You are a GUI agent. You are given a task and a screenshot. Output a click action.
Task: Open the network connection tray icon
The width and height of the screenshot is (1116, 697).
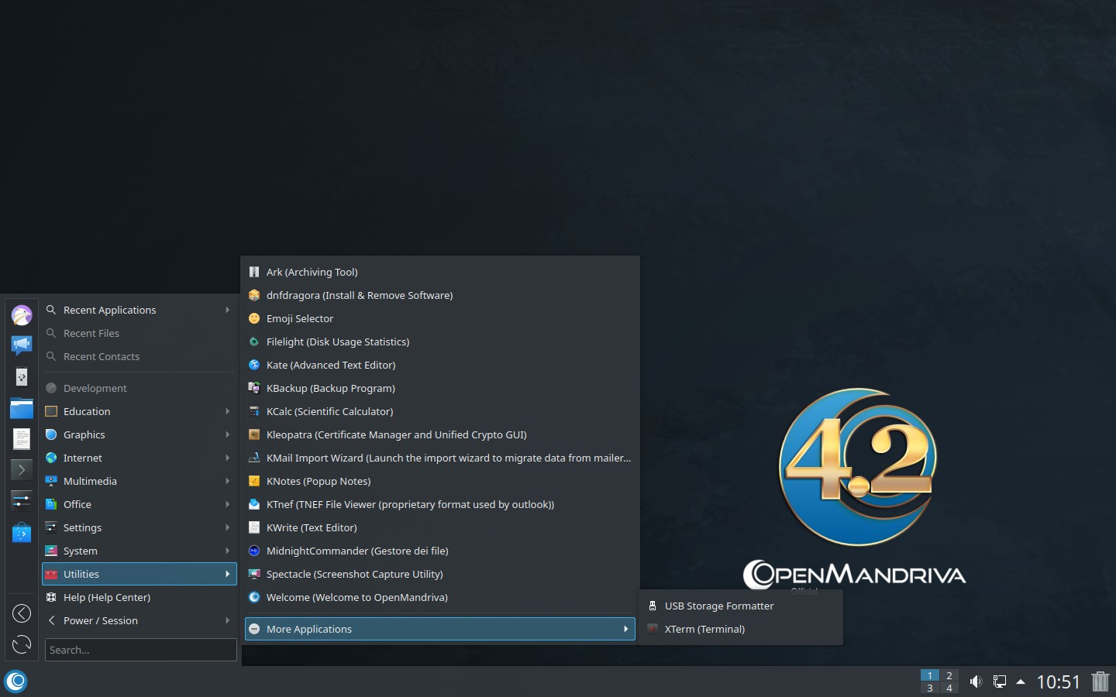[x=1000, y=682]
